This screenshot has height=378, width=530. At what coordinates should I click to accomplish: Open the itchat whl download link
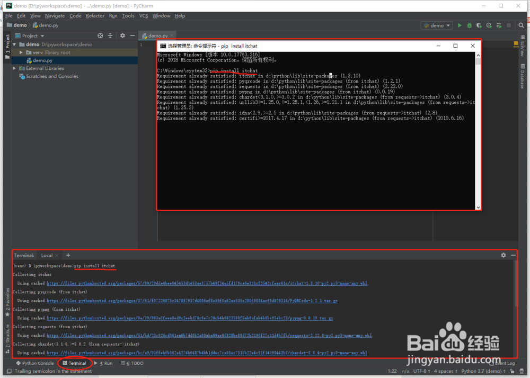pyautogui.click(x=207, y=283)
